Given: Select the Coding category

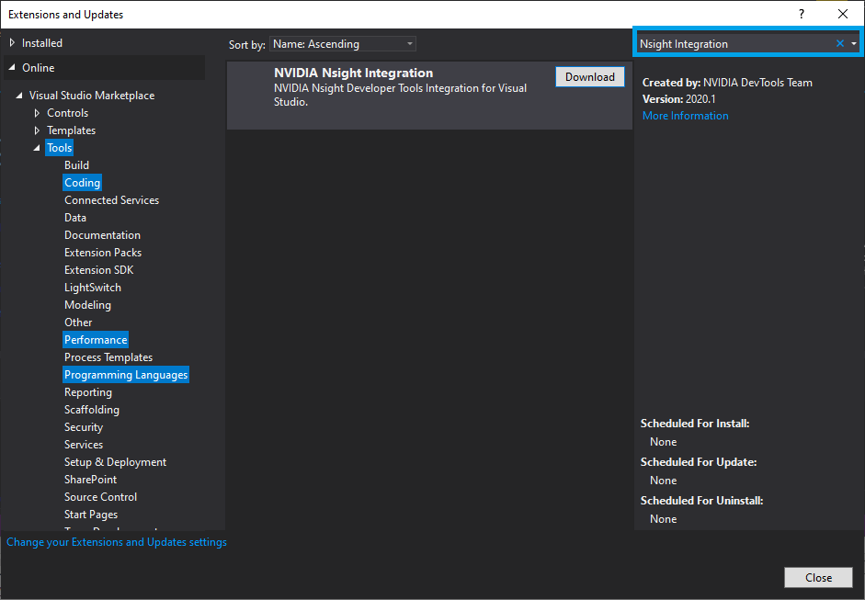Looking at the screenshot, I should pos(82,183).
